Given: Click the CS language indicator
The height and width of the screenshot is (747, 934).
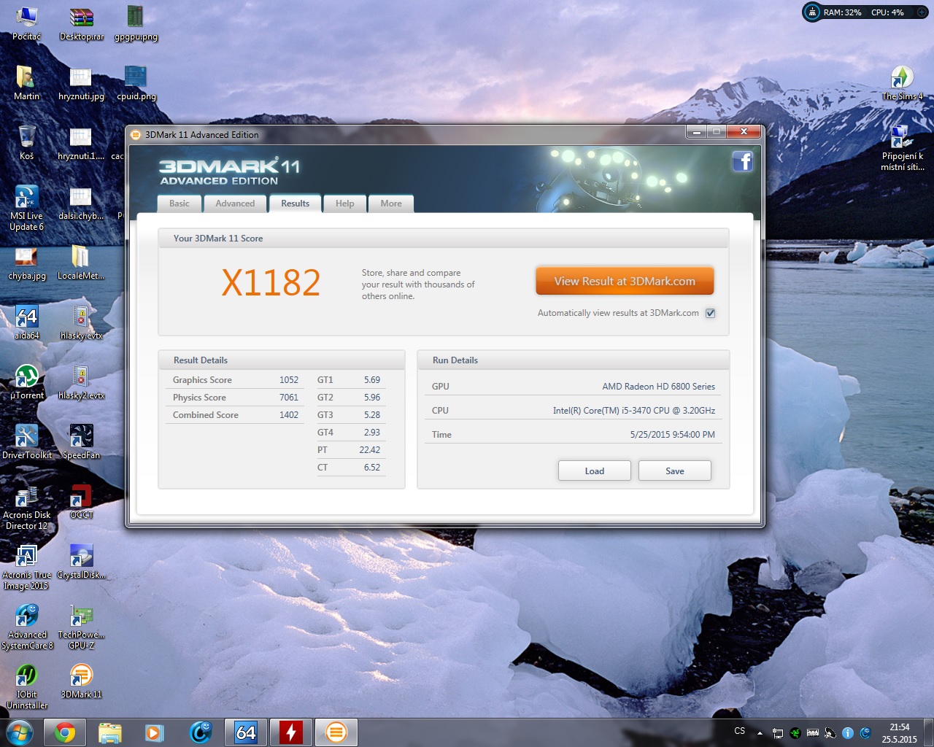Looking at the screenshot, I should click(740, 731).
